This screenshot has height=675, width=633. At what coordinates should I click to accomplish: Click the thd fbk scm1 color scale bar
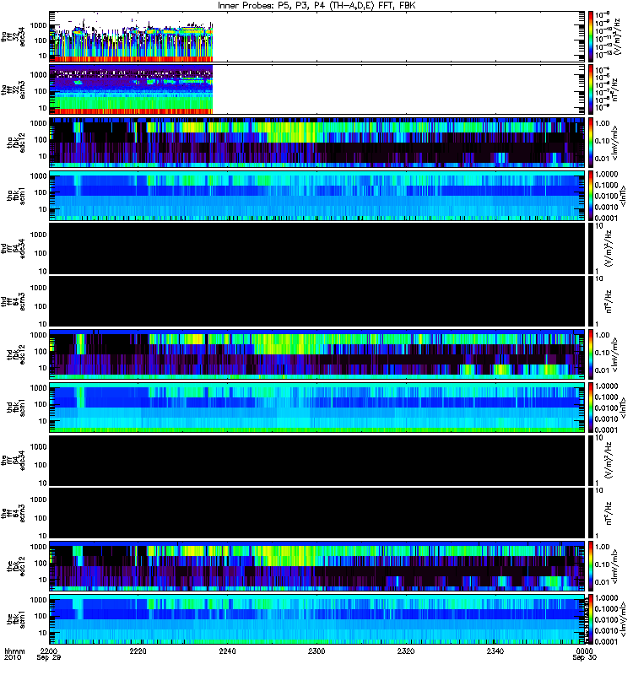tap(590, 408)
